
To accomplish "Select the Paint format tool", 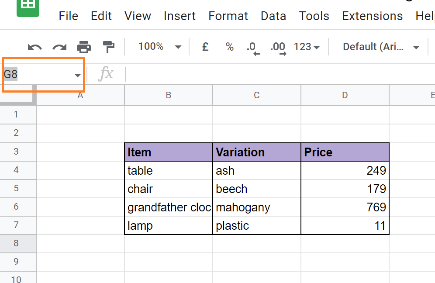I will 108,47.
